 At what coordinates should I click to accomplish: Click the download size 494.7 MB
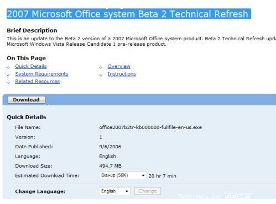click(x=110, y=166)
